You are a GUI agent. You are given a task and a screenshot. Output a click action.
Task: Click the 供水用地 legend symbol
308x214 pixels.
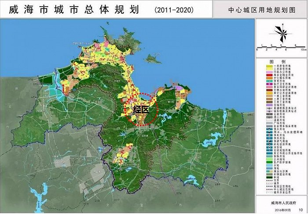[269, 129]
